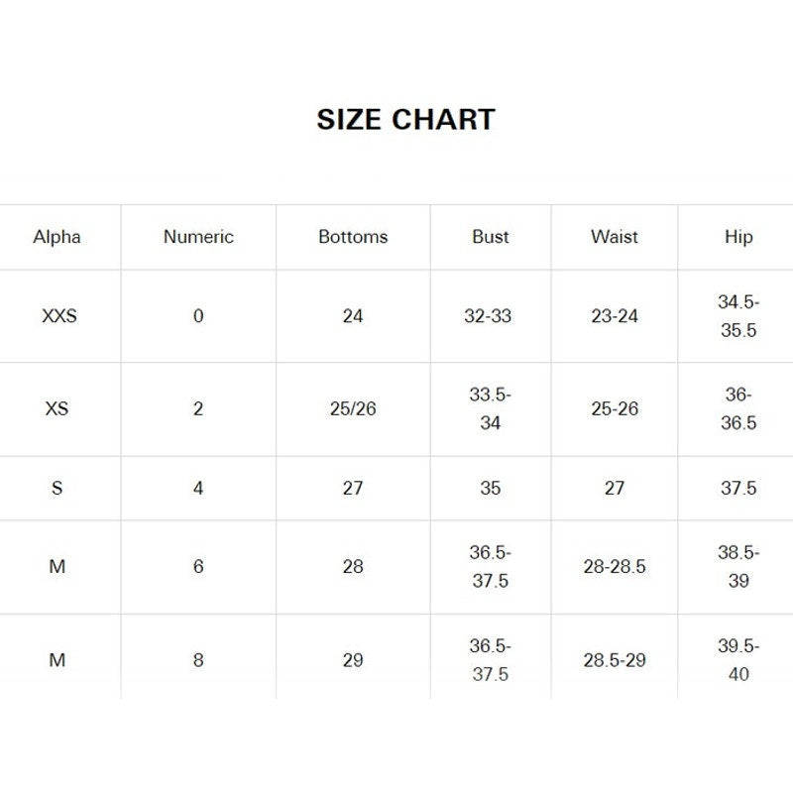Click the 28.5-29 waist measurement
The width and height of the screenshot is (793, 793).
coord(615,660)
